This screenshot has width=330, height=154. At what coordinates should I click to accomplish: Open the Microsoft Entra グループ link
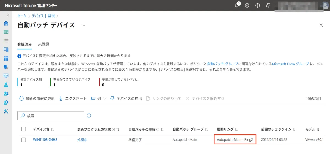pyautogui.click(x=290, y=64)
